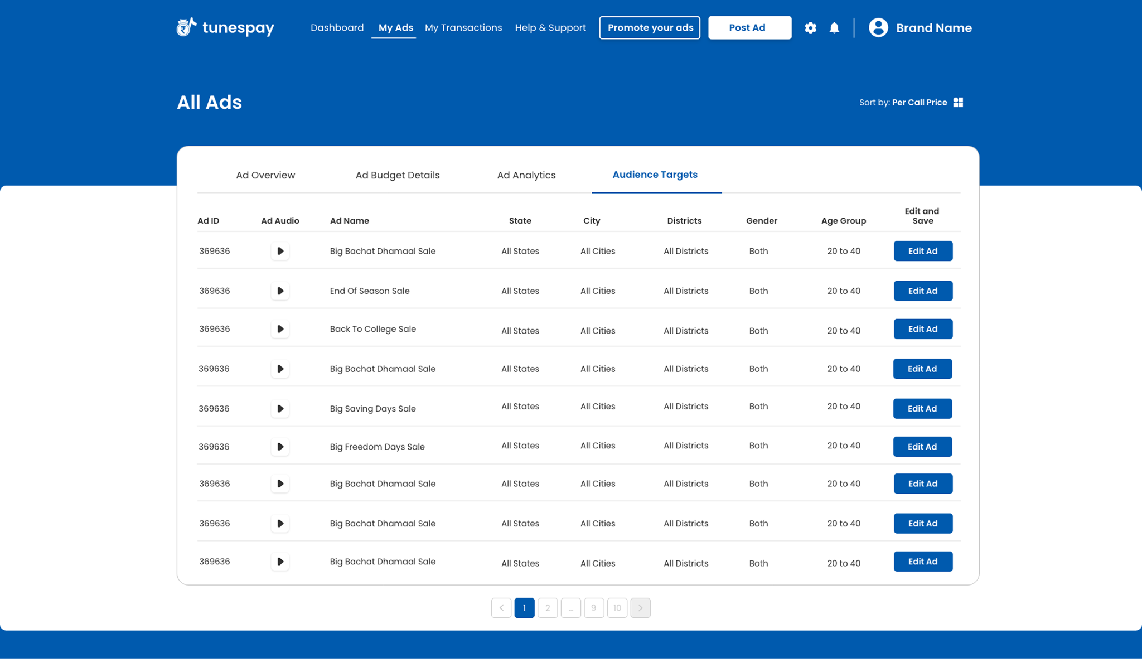Viewport: 1142px width, 662px height.
Task: Click Back To College Sale ad name
Action: tap(372, 329)
